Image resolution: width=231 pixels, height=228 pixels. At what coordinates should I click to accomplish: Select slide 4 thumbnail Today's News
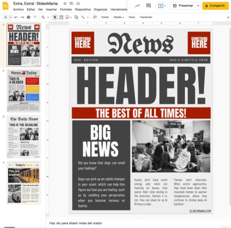(x=24, y=182)
